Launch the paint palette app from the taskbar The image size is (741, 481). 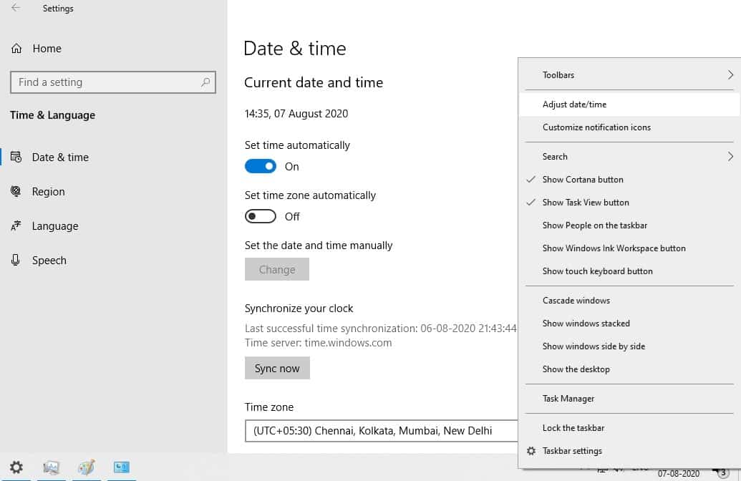click(x=86, y=467)
